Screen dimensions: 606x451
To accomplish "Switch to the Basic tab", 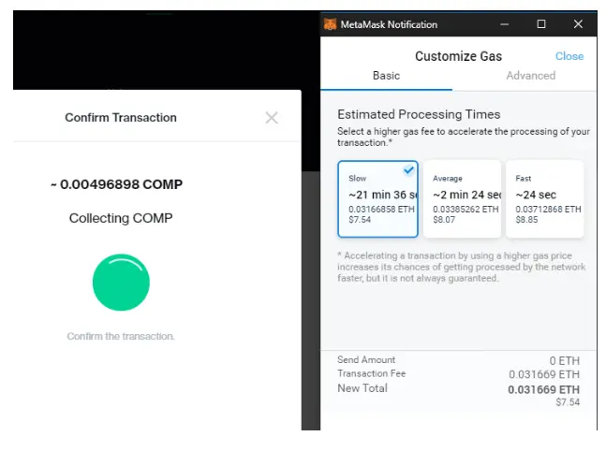I will coord(386,76).
